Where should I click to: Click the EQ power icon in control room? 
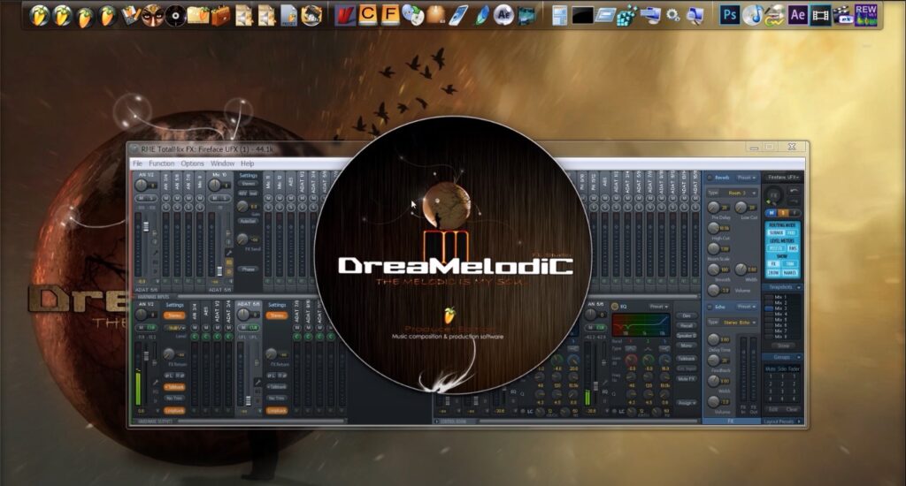point(615,307)
